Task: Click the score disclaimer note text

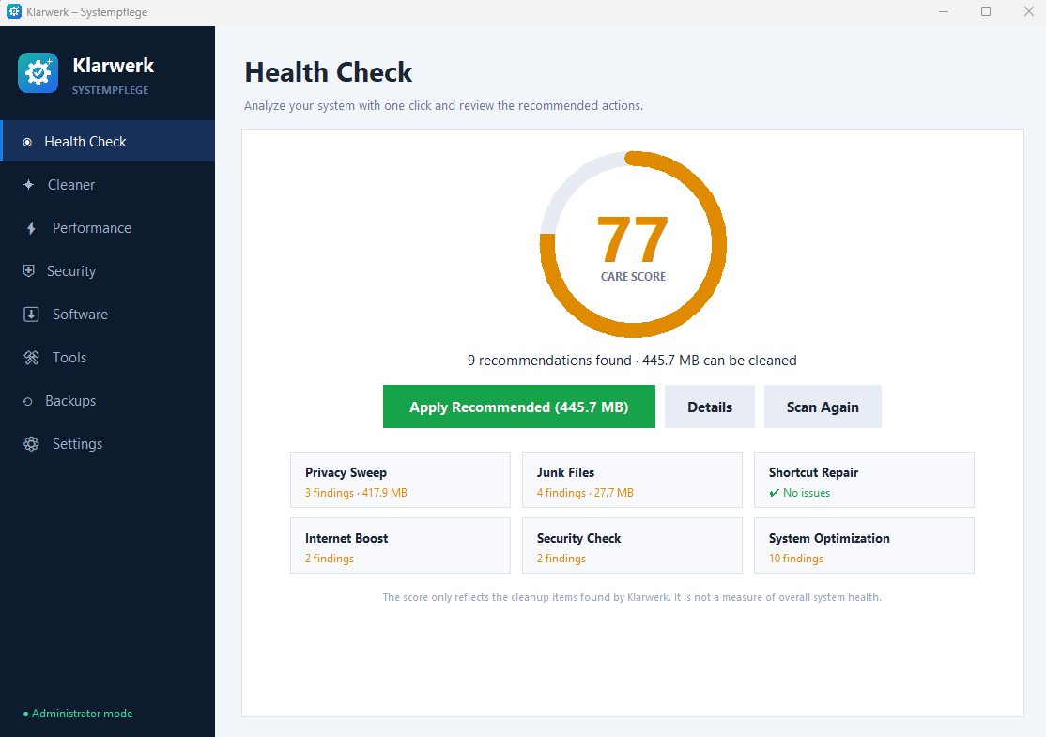Action: tap(632, 597)
